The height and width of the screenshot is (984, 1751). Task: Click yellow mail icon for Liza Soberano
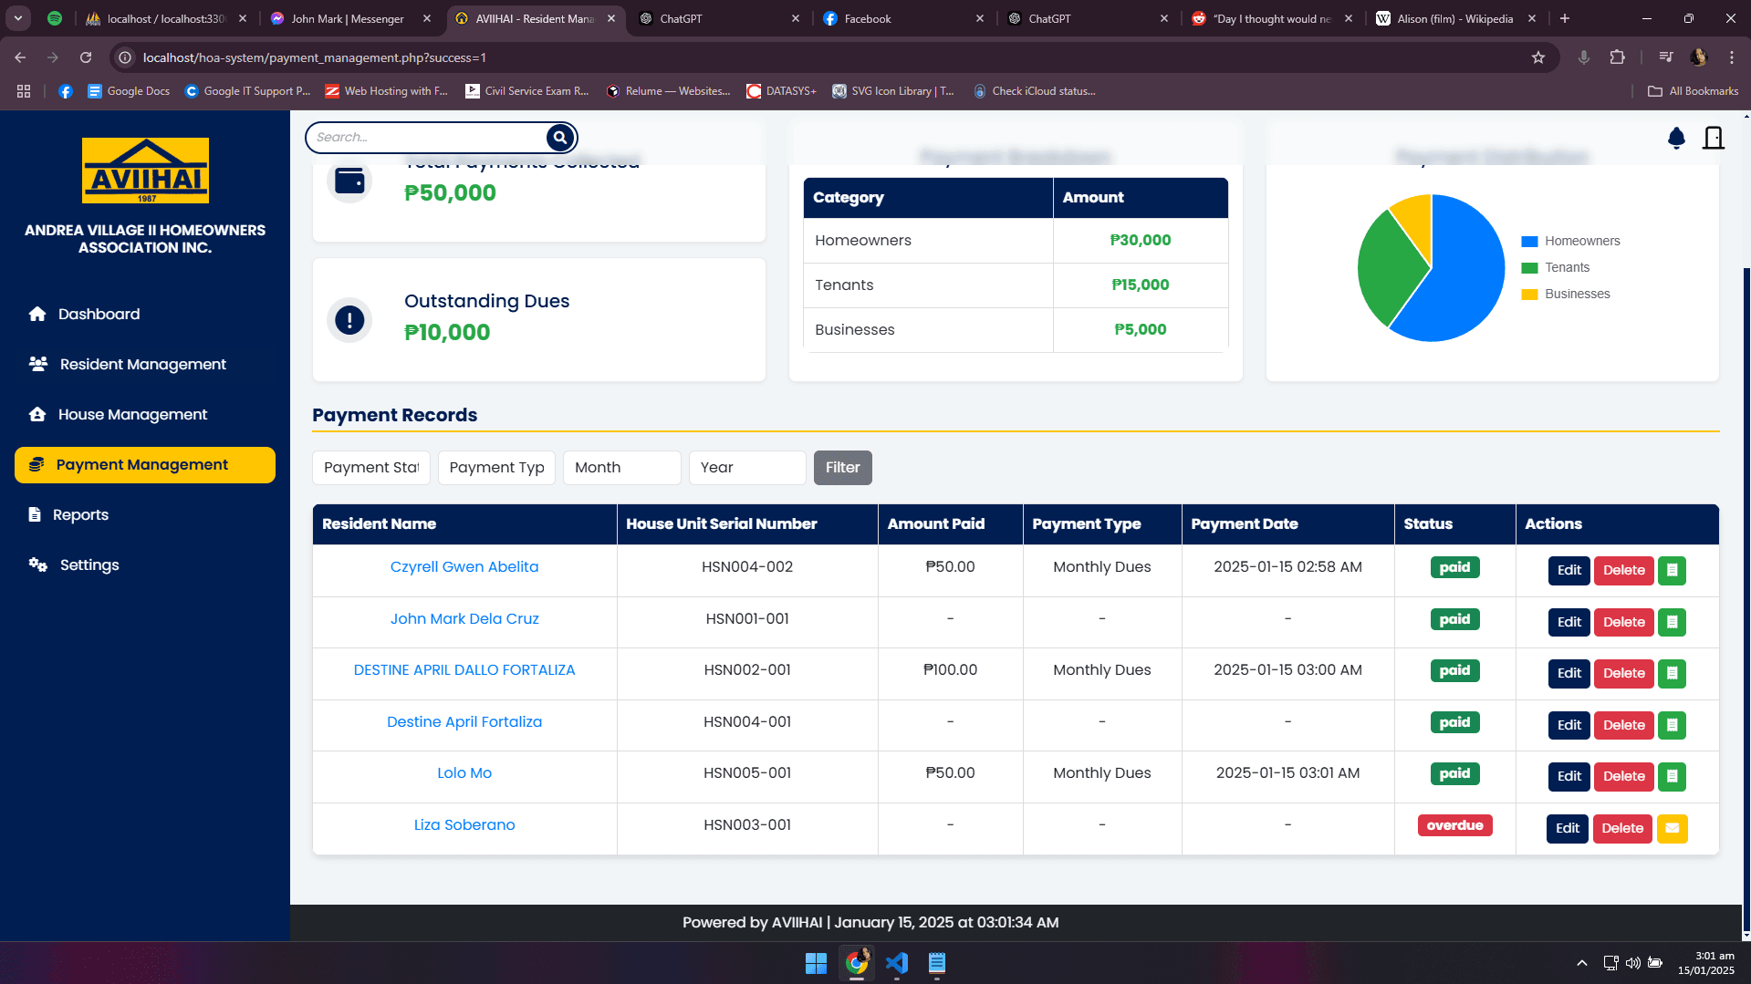click(1672, 828)
